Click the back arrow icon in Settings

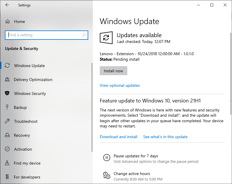coord(7,5)
